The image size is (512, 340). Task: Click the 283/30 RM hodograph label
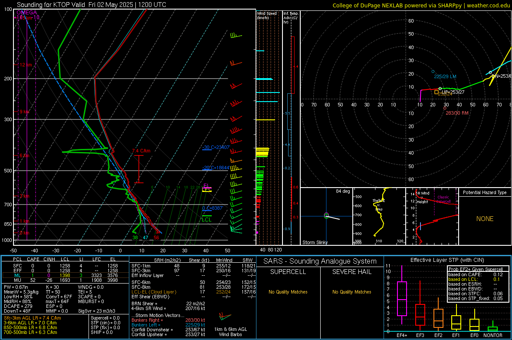point(457,113)
